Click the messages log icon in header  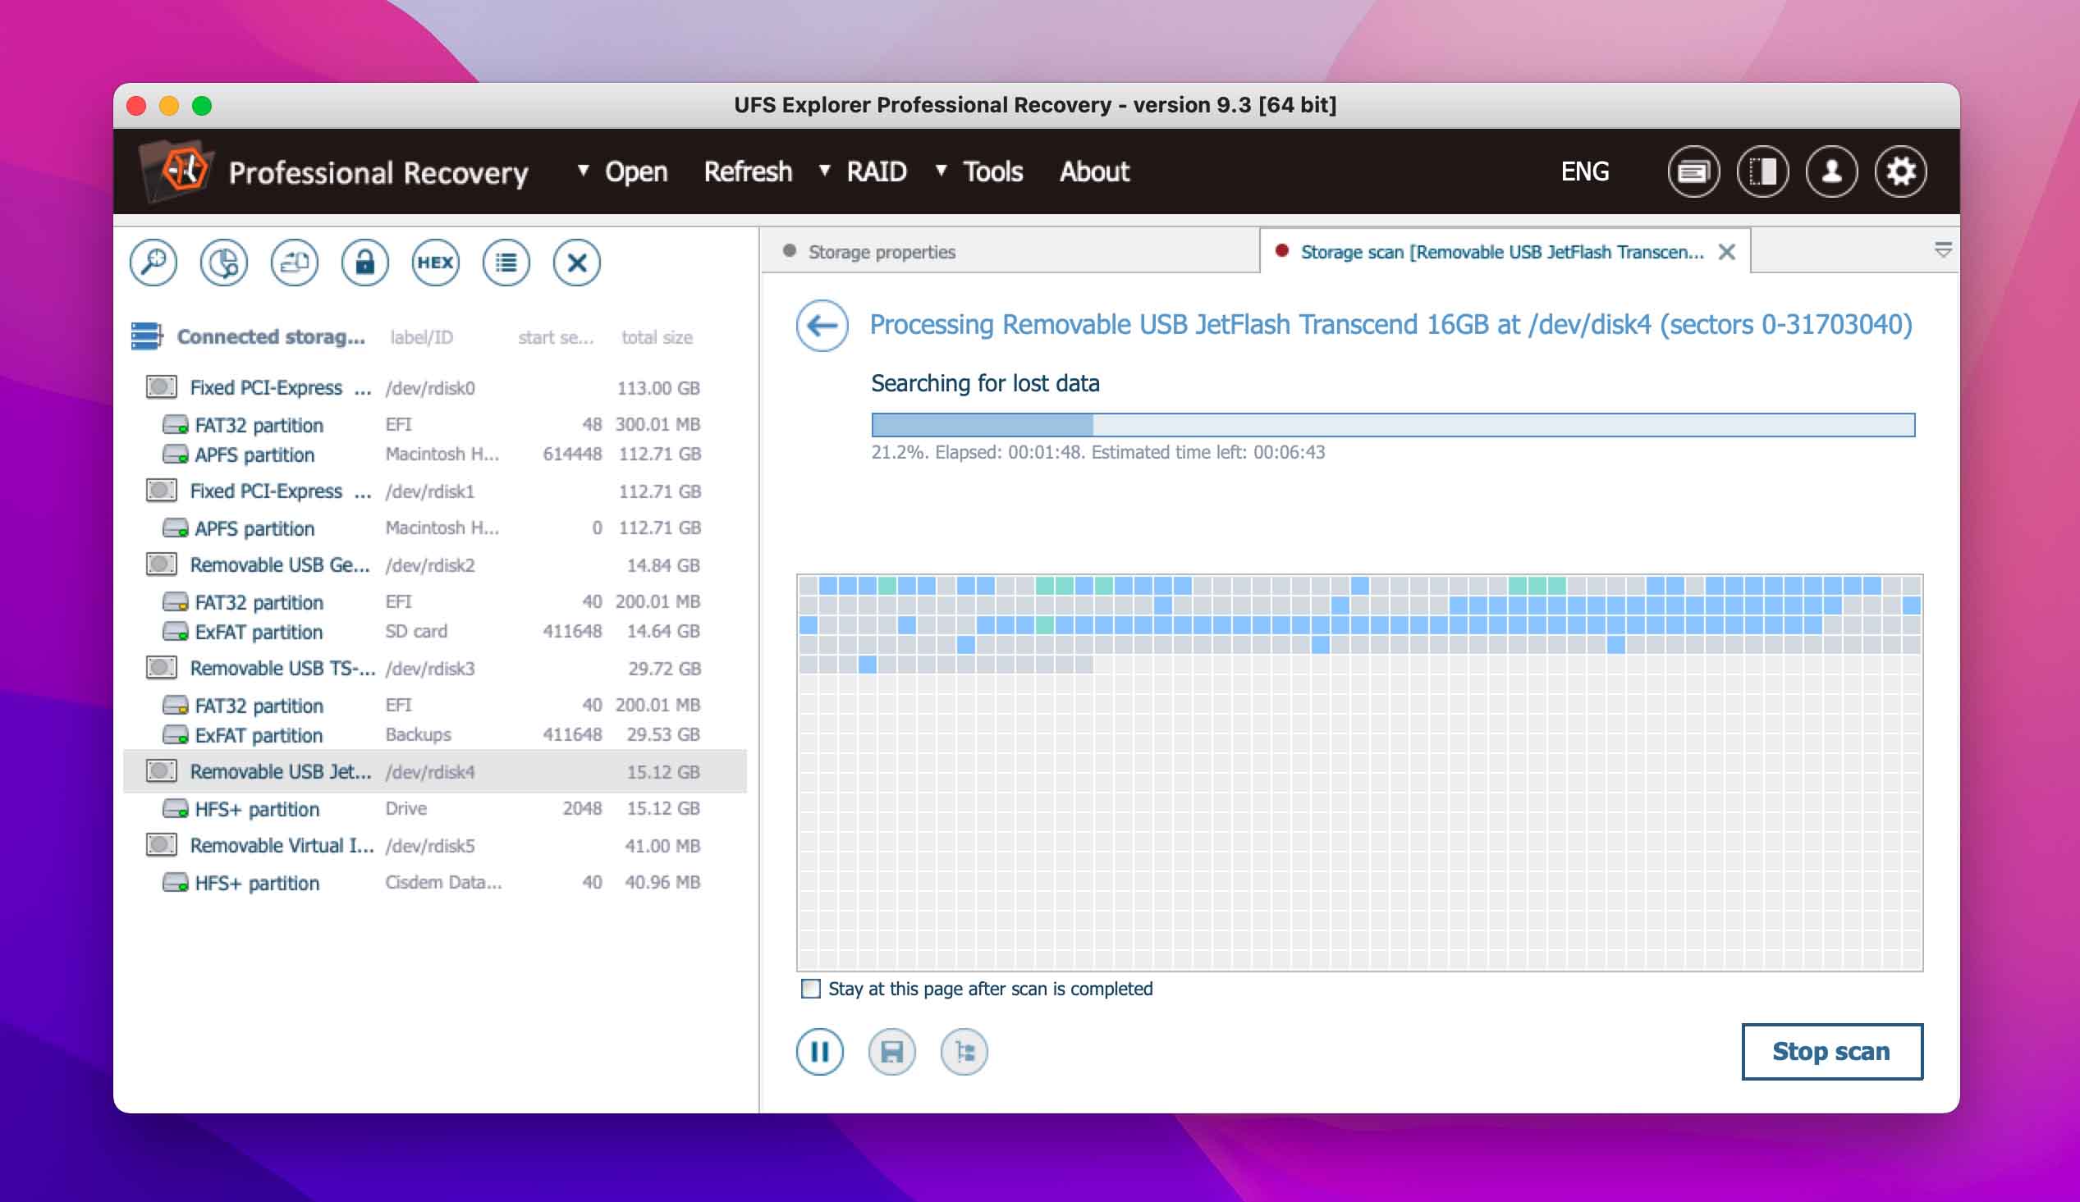(1693, 171)
